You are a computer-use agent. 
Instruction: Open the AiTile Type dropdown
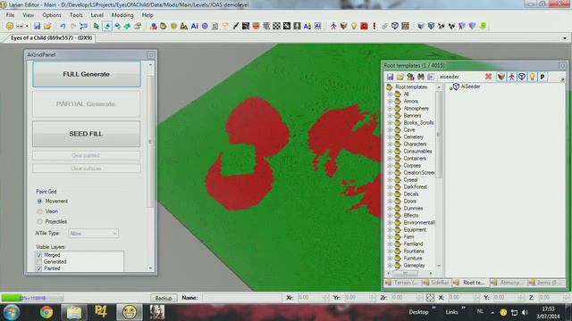93,234
